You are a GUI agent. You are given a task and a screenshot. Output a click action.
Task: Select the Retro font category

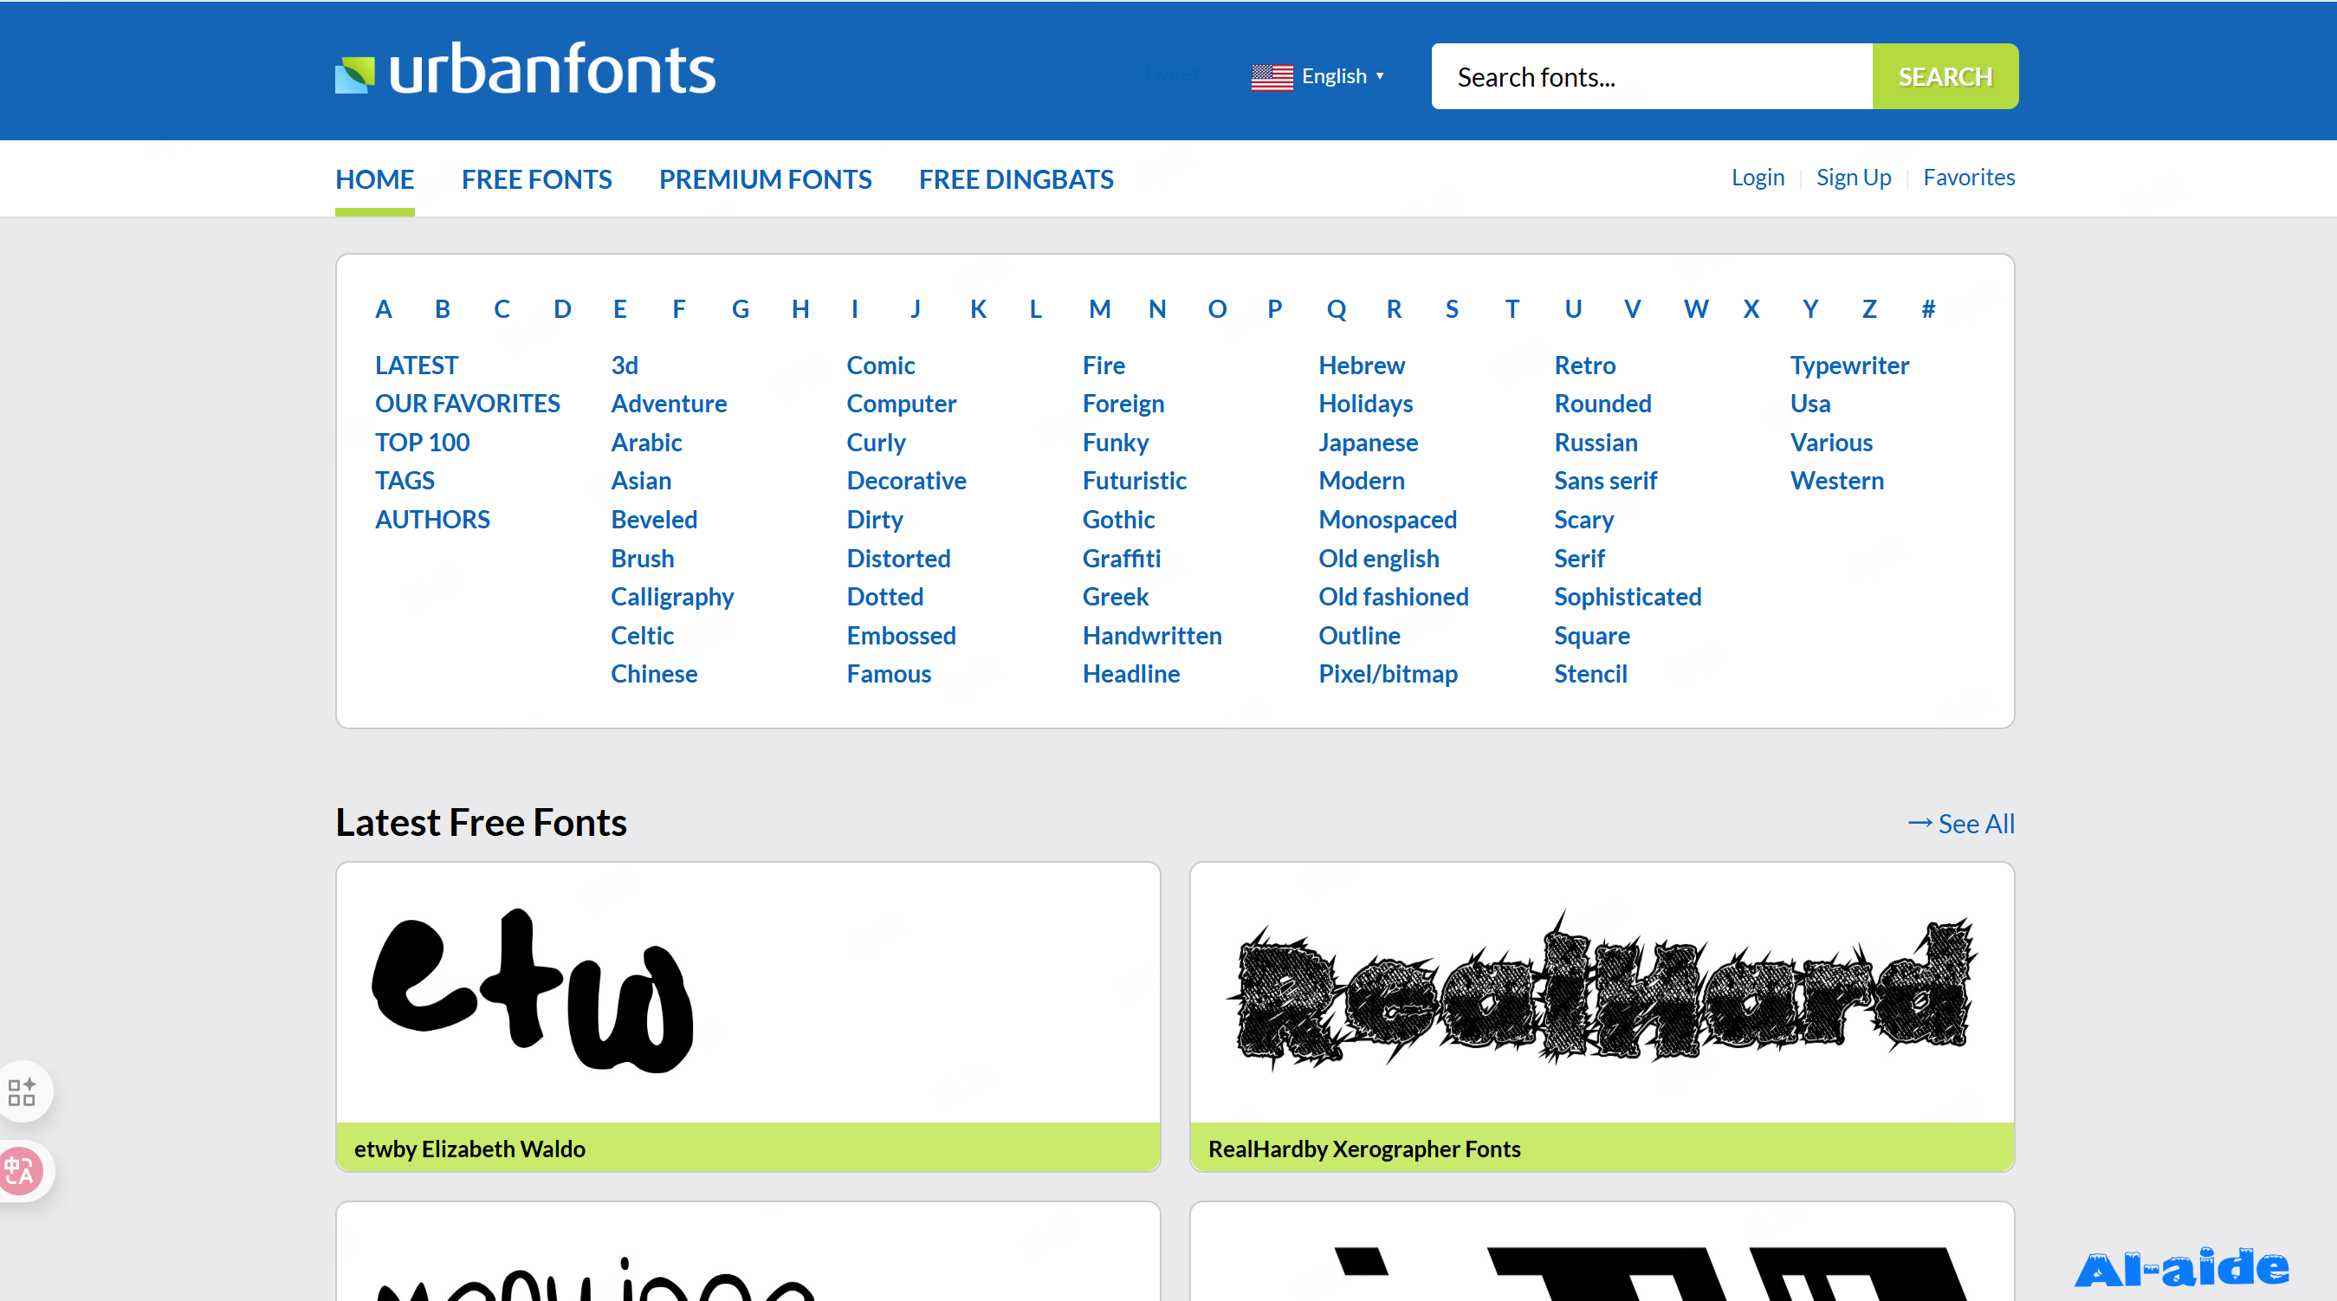click(x=1585, y=366)
